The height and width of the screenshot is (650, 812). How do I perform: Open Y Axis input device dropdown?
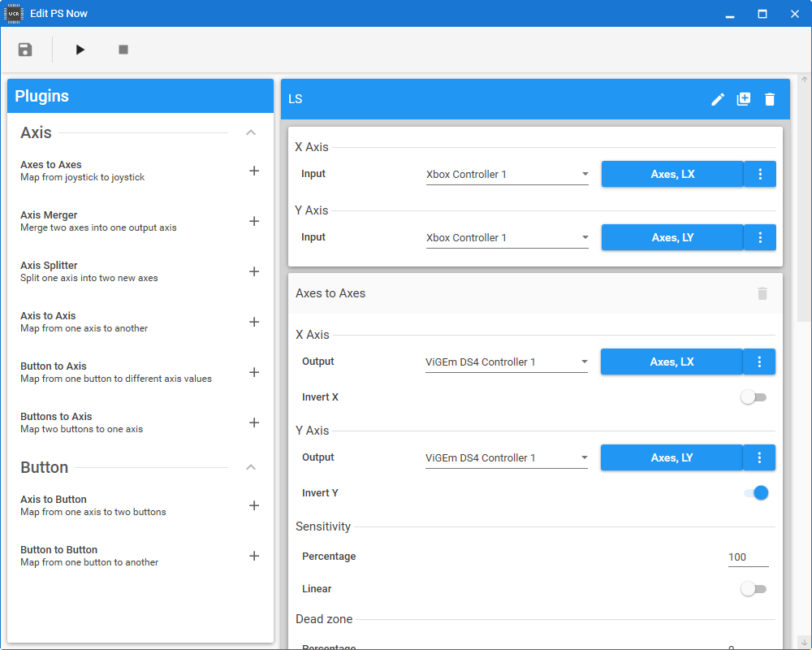click(507, 238)
